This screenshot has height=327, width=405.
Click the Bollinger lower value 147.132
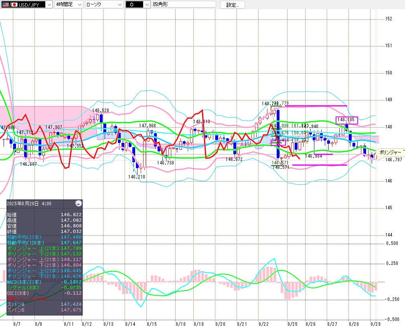[71, 254]
